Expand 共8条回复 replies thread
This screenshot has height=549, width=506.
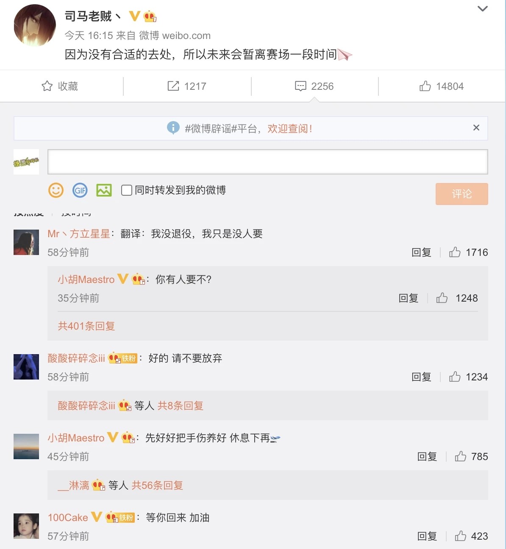coord(181,406)
